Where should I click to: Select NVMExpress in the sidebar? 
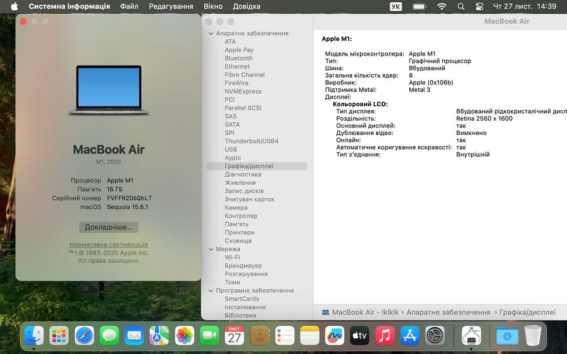pos(243,91)
